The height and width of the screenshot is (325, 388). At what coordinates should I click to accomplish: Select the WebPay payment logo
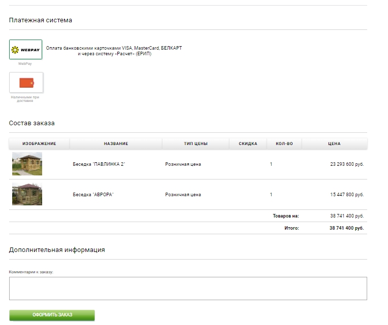coord(26,50)
